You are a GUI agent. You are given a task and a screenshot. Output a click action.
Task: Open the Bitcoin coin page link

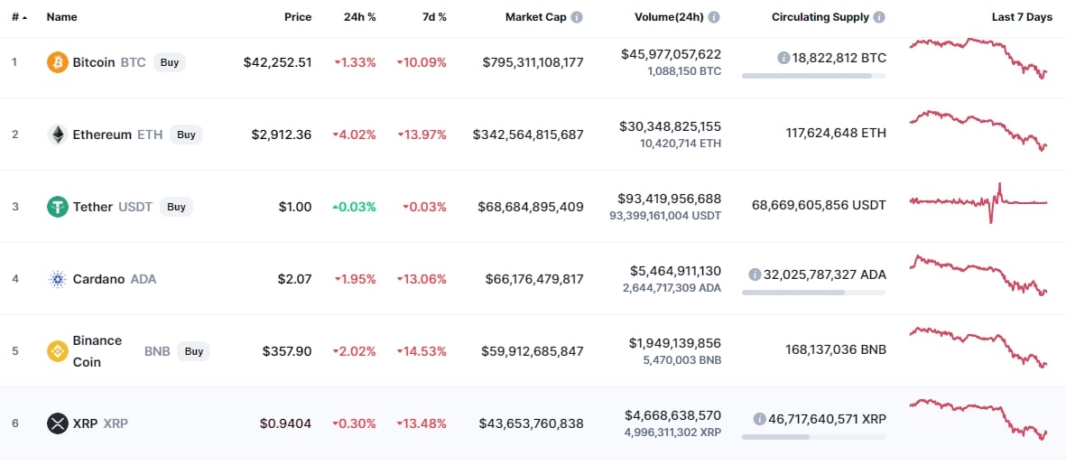pos(96,62)
